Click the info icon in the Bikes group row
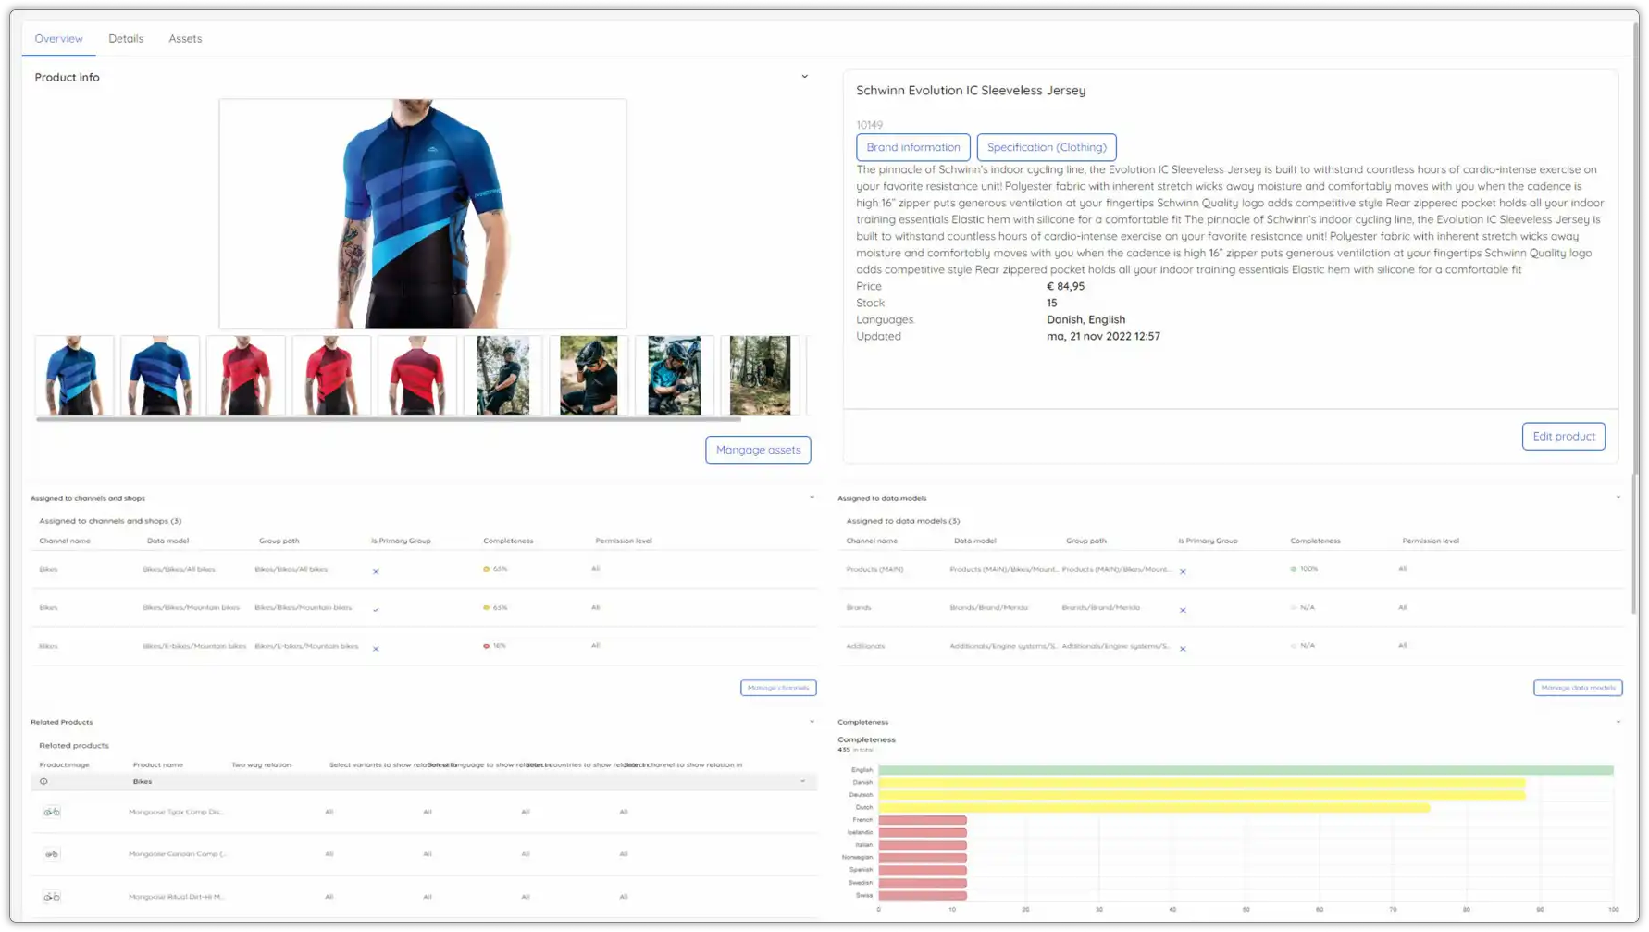Screen dimensions: 1649x932 pyautogui.click(x=43, y=781)
